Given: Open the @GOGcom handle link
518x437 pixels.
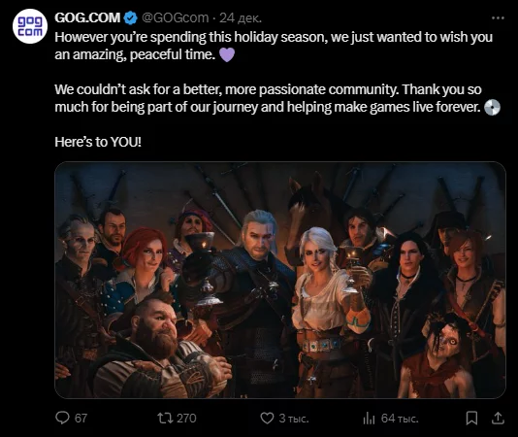Looking at the screenshot, I should point(175,17).
